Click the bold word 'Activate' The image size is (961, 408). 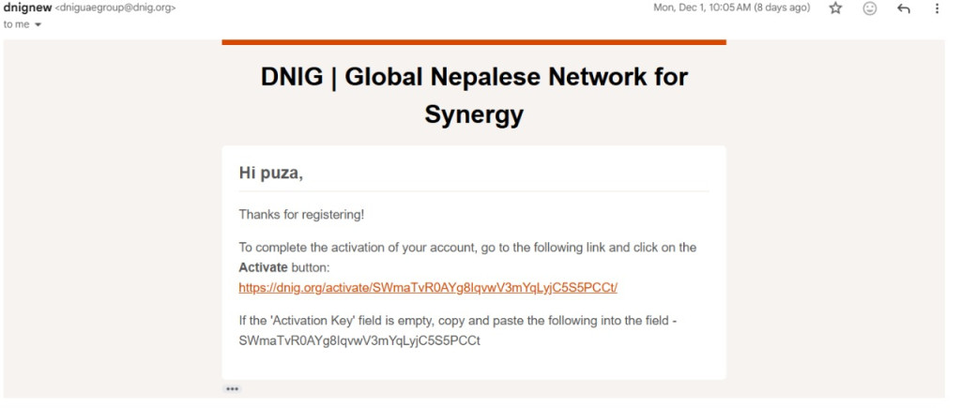click(263, 267)
